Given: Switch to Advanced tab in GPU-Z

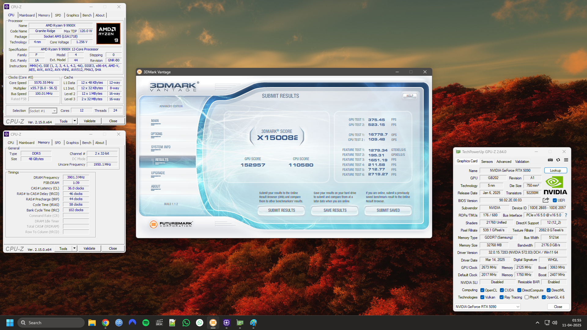Looking at the screenshot, I should 504,162.
